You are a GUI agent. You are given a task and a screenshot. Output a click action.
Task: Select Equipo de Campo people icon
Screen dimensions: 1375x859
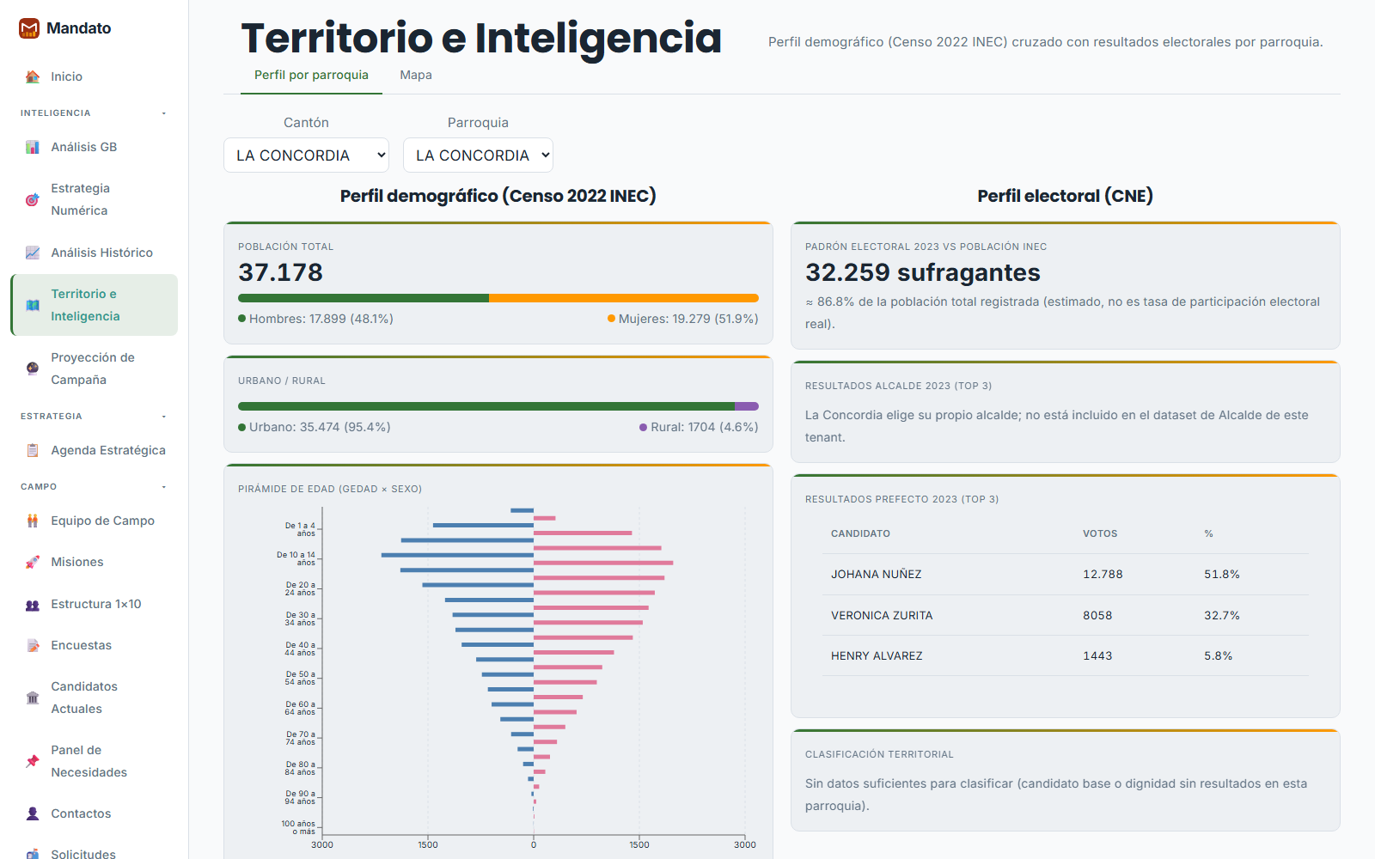pos(33,521)
